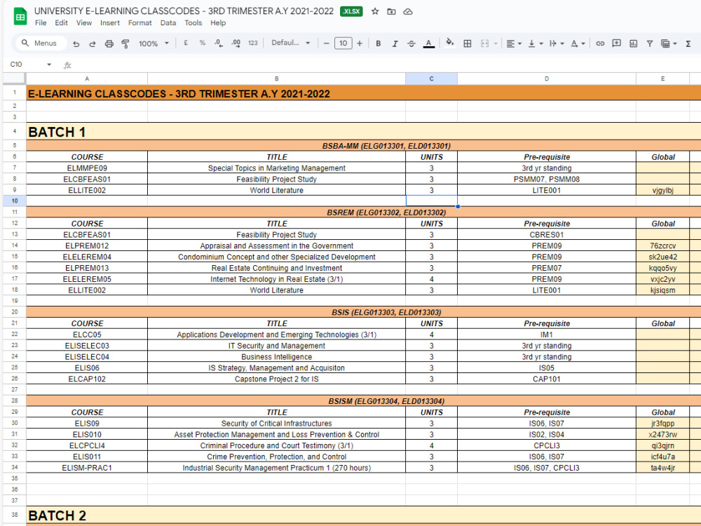Screen dimensions: 701x526
Task: Click the .XLSX format badge
Action: coord(351,12)
